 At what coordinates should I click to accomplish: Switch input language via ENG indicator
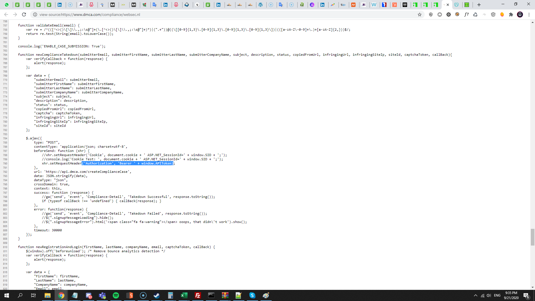(497, 295)
